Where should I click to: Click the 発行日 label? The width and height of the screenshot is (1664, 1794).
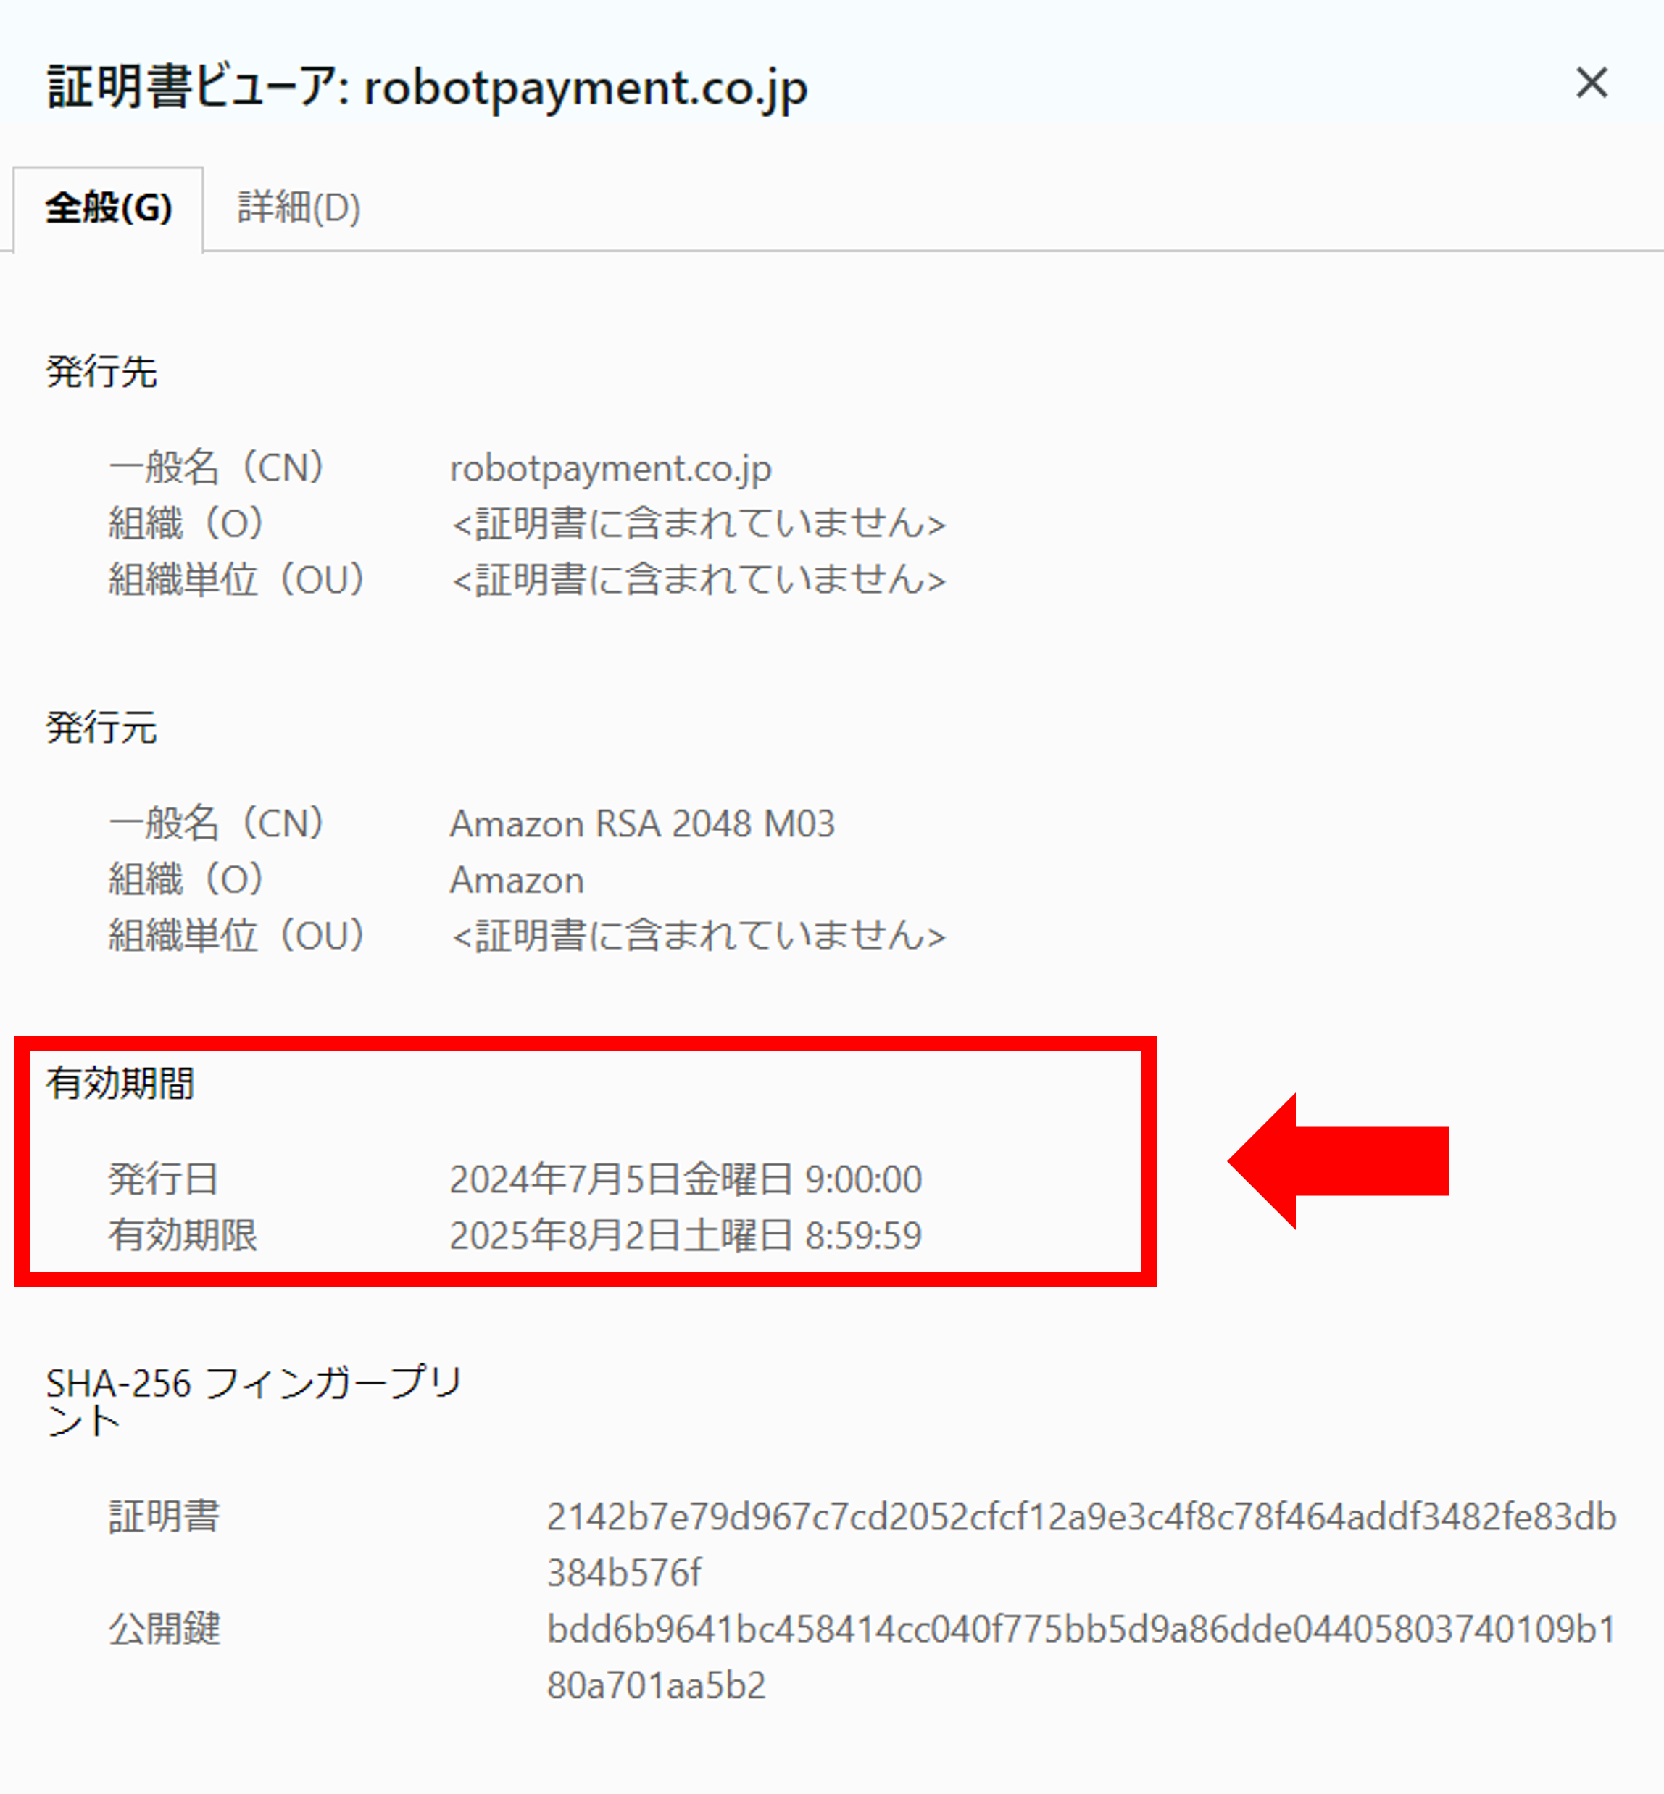point(163,1179)
